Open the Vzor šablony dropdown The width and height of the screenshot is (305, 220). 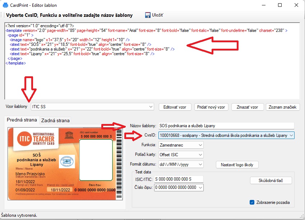click(x=151, y=107)
